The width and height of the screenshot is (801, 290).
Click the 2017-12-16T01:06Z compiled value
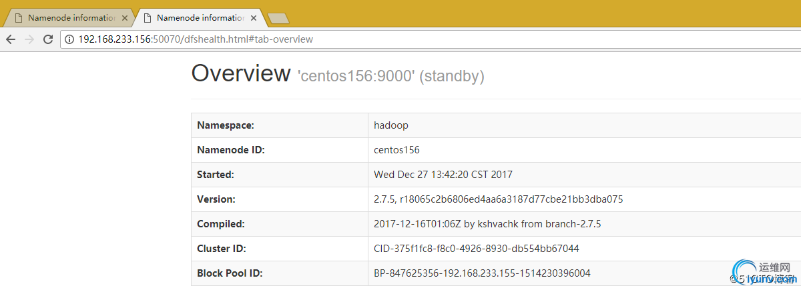[487, 224]
